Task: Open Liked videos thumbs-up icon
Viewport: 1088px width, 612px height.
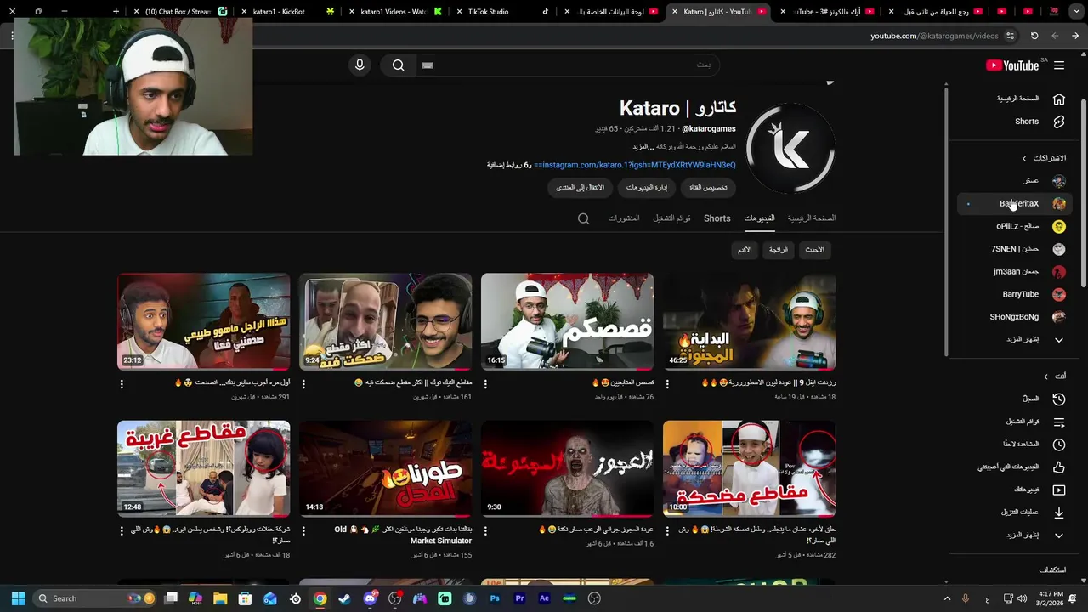Action: [1059, 467]
